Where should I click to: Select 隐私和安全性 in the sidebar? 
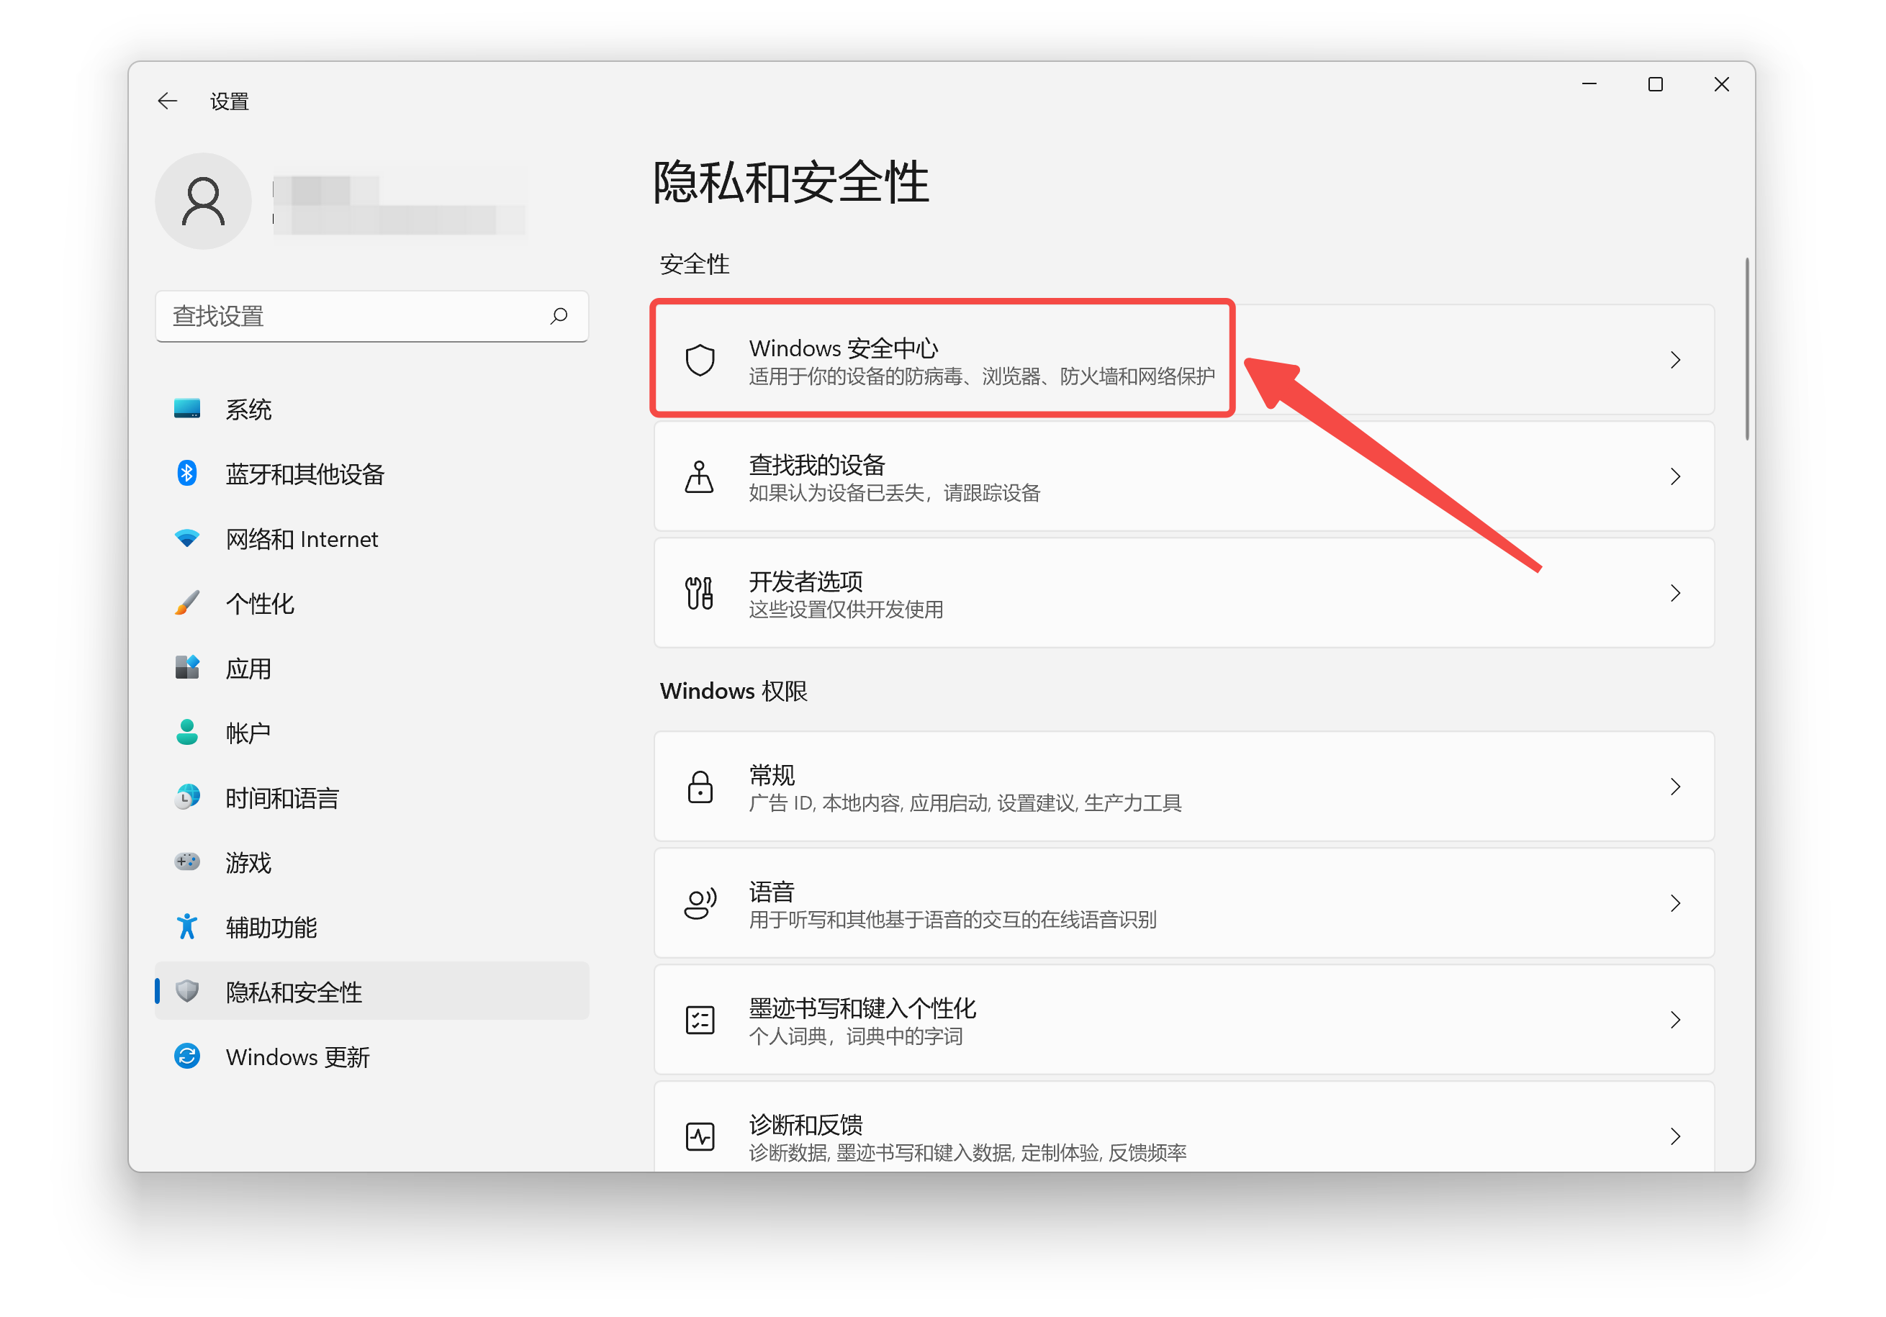pos(372,991)
